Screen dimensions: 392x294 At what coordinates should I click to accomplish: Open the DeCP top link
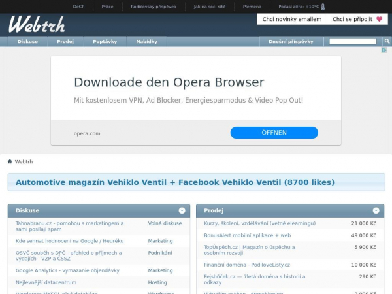[78, 7]
